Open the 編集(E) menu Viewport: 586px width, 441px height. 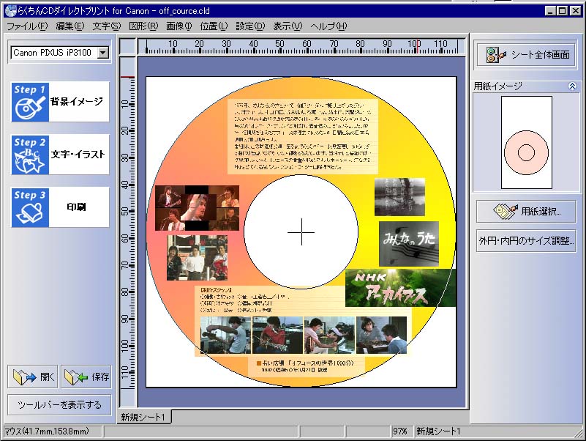[70, 26]
